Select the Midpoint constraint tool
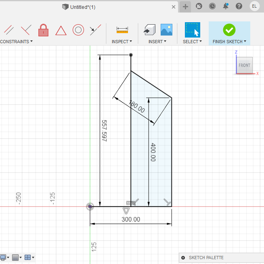 95,30
